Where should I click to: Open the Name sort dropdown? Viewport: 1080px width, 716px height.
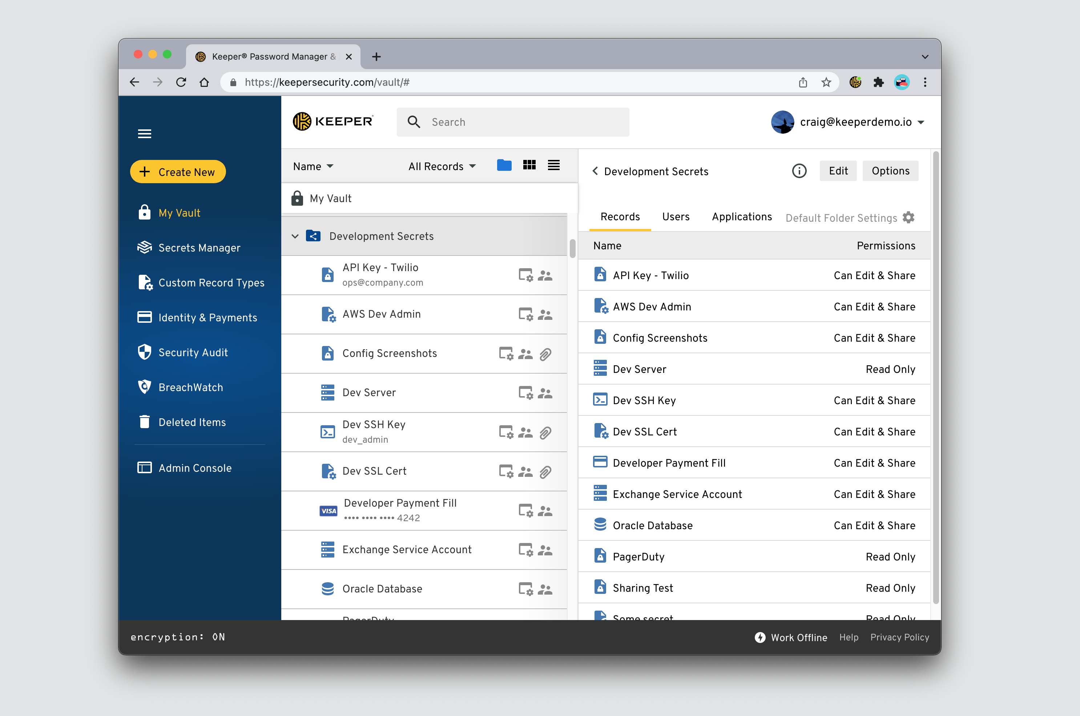point(313,166)
